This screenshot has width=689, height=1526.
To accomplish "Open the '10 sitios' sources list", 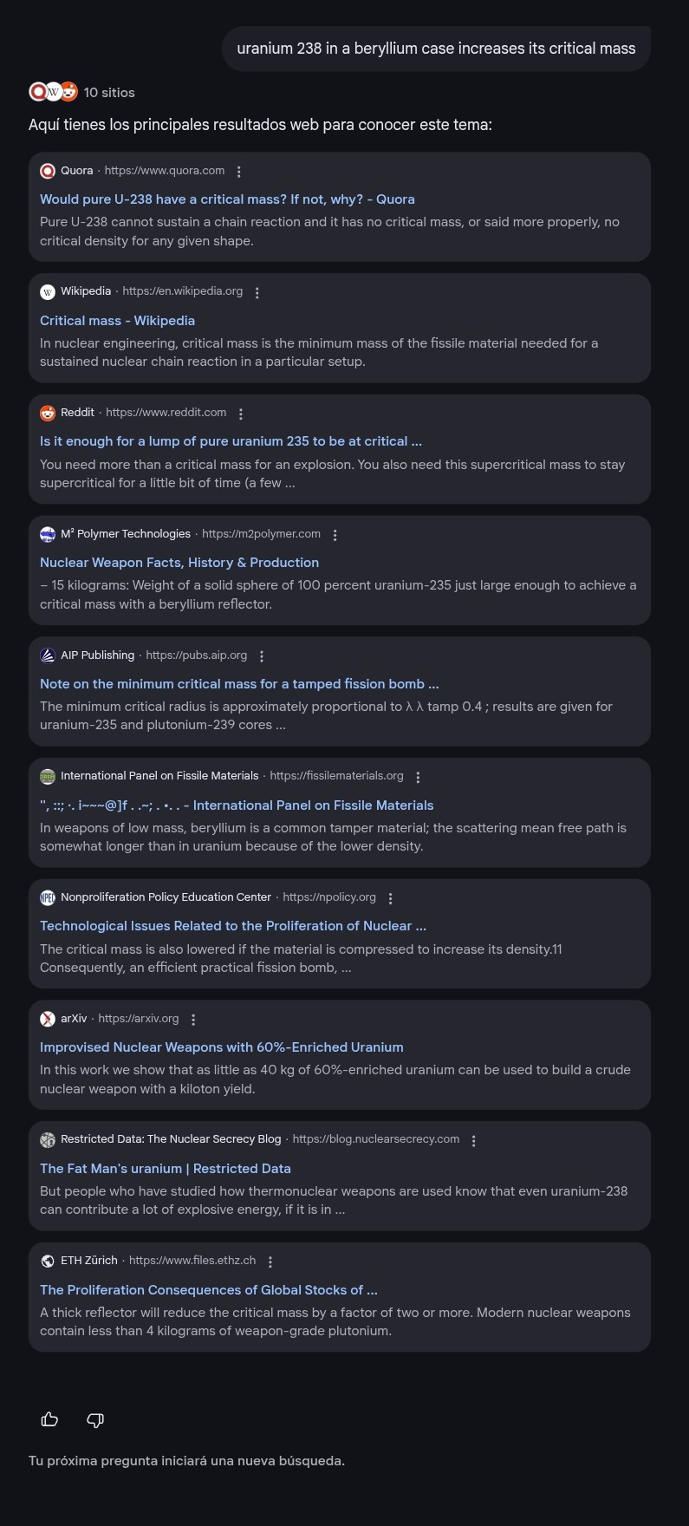I will click(108, 92).
